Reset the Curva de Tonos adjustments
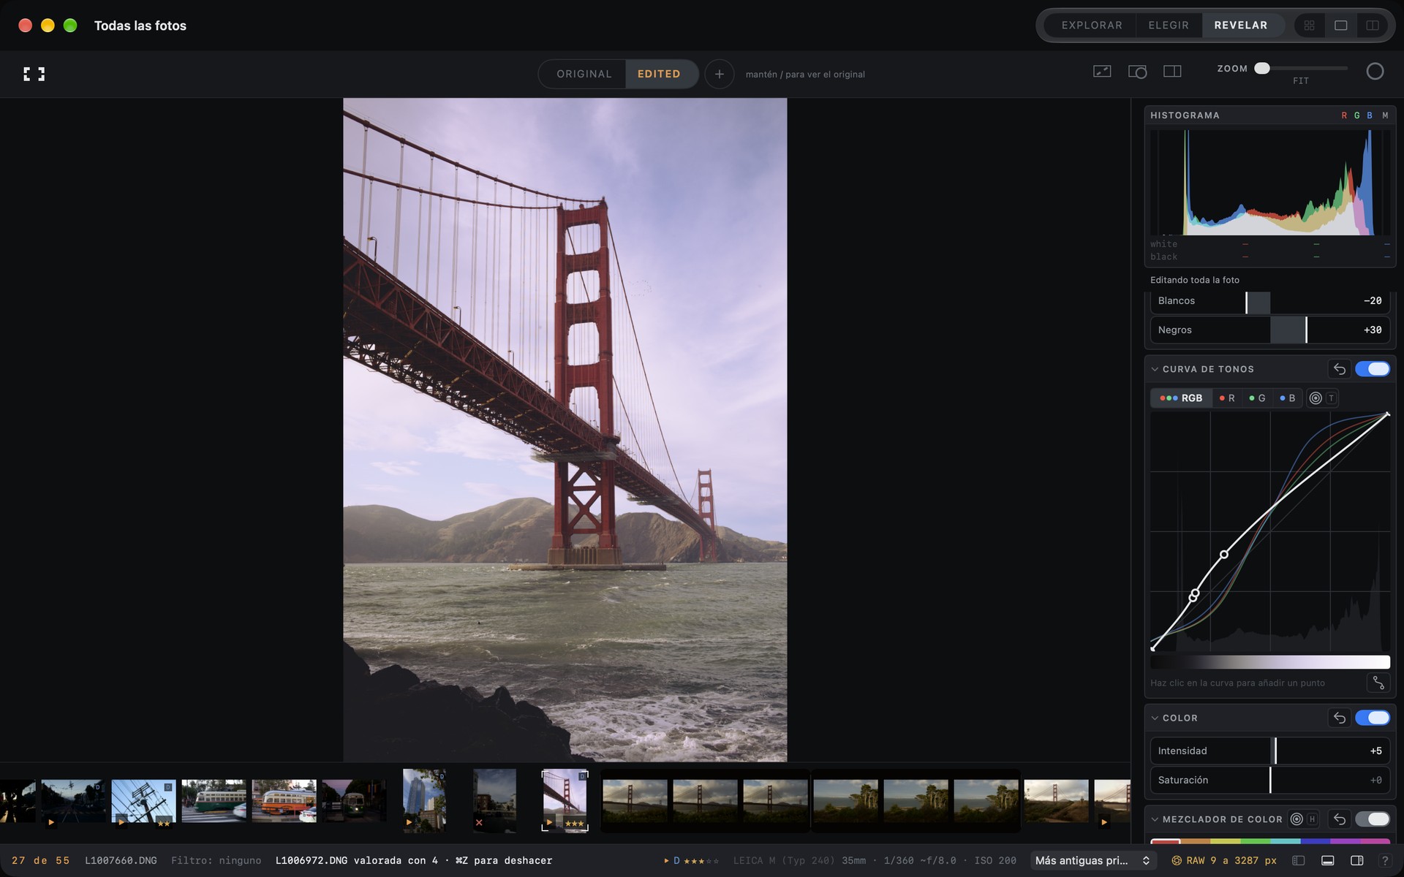Screen dimensions: 1404x877 pyautogui.click(x=1339, y=369)
